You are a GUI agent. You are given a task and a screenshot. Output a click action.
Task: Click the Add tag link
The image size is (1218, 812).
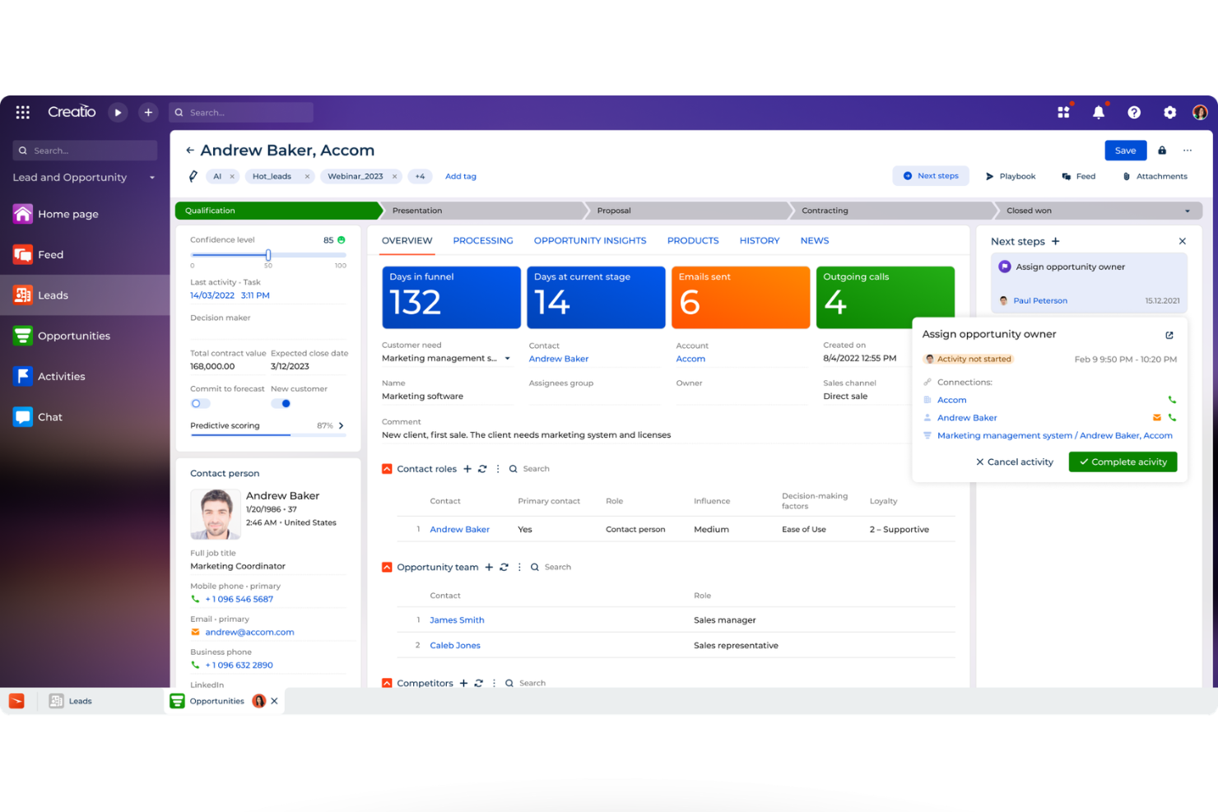coord(461,176)
